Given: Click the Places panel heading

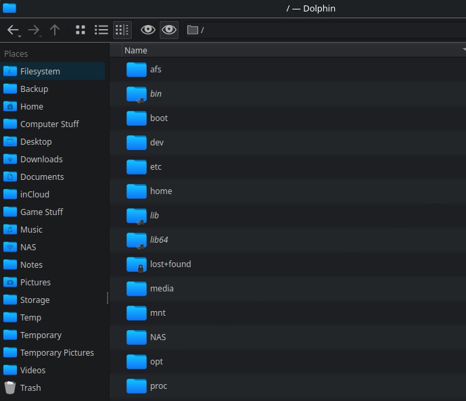Looking at the screenshot, I should (x=16, y=54).
